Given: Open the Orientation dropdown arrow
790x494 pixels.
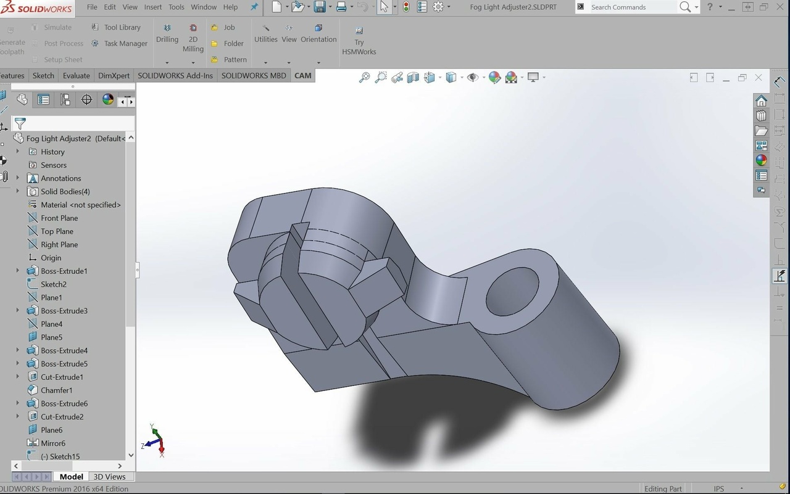Looking at the screenshot, I should pos(318,62).
